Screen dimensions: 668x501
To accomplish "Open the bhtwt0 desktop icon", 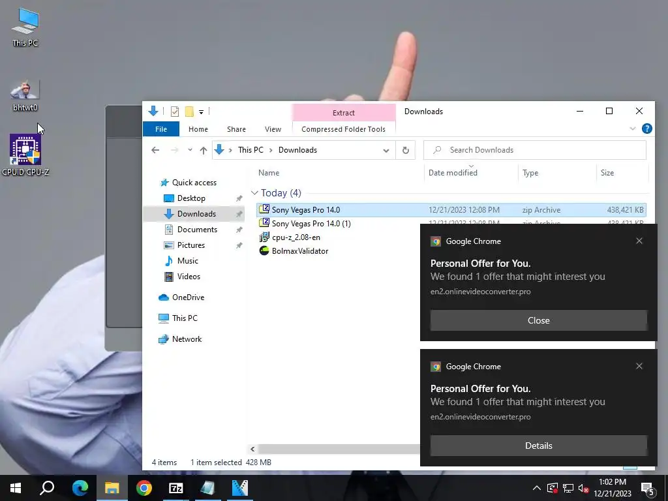I will coord(25,96).
